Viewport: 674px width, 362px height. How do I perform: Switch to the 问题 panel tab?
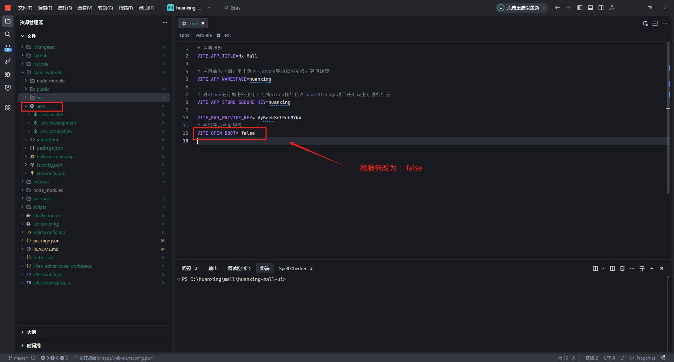[x=186, y=268]
